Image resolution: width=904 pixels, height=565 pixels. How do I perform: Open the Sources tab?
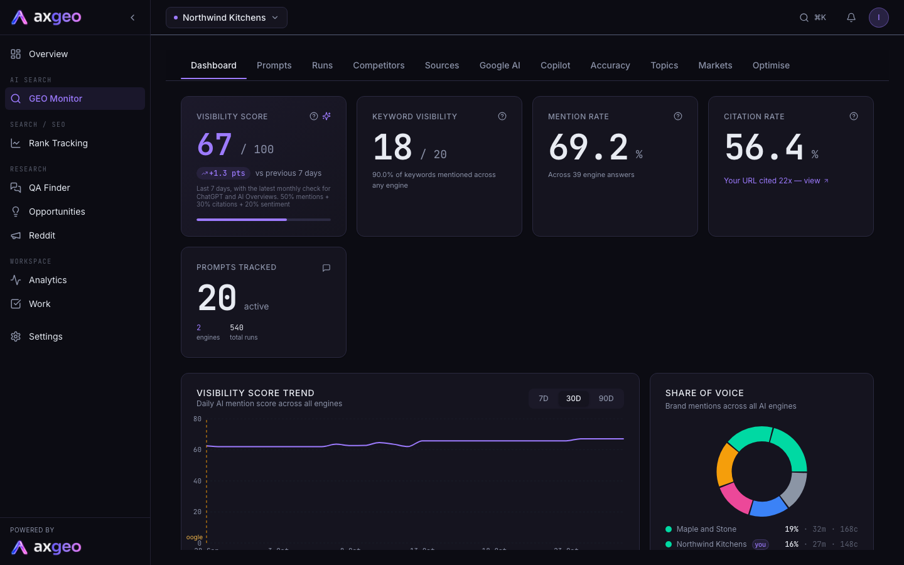[442, 65]
